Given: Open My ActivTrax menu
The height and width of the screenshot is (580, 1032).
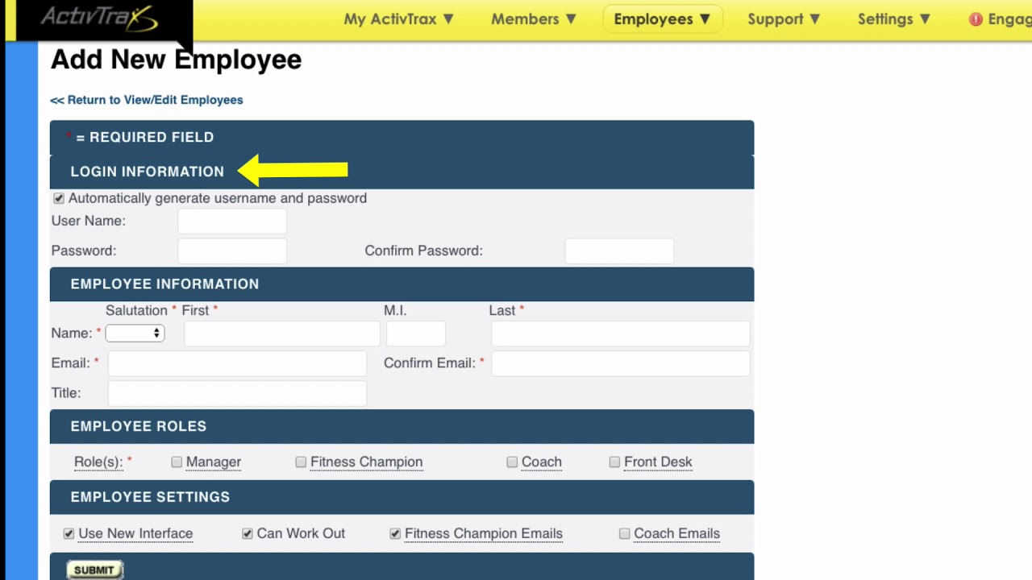Looking at the screenshot, I should (399, 19).
